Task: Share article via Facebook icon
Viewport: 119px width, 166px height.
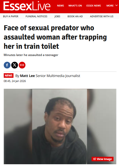Action: coord(7,65)
